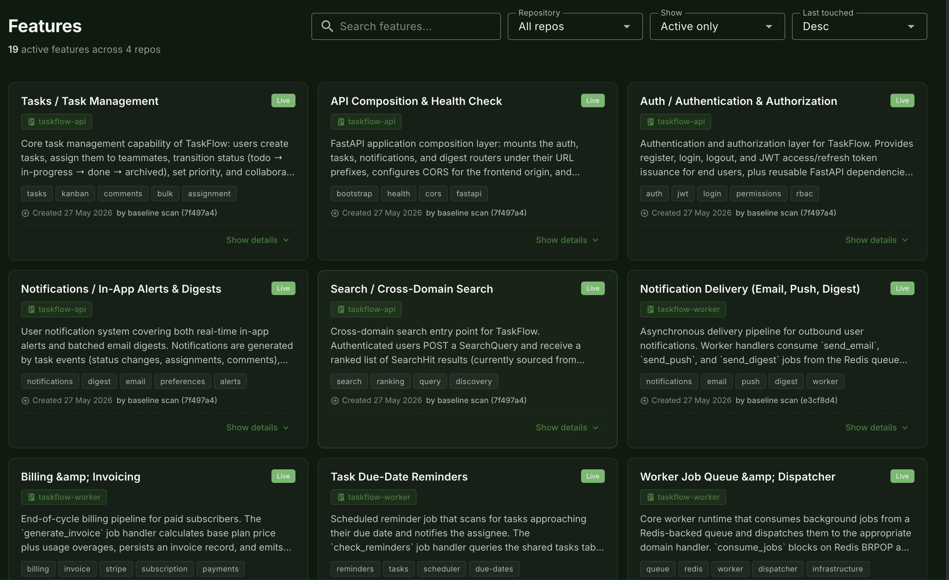The image size is (949, 580).
Task: Select the ranking tag
Action: (x=391, y=381)
